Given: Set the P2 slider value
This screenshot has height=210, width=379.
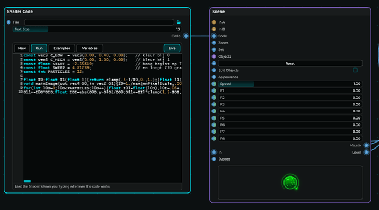Looking at the screenshot, I should (290, 98).
